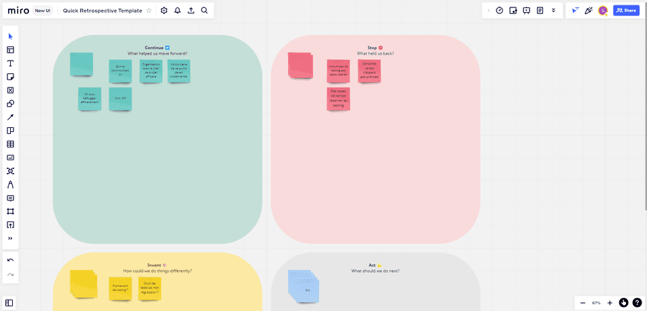Open the Help question mark
Viewport: 647px width, 311px height.
(637, 303)
